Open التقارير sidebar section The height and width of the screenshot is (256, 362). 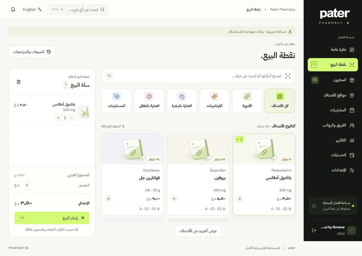pos(333,140)
